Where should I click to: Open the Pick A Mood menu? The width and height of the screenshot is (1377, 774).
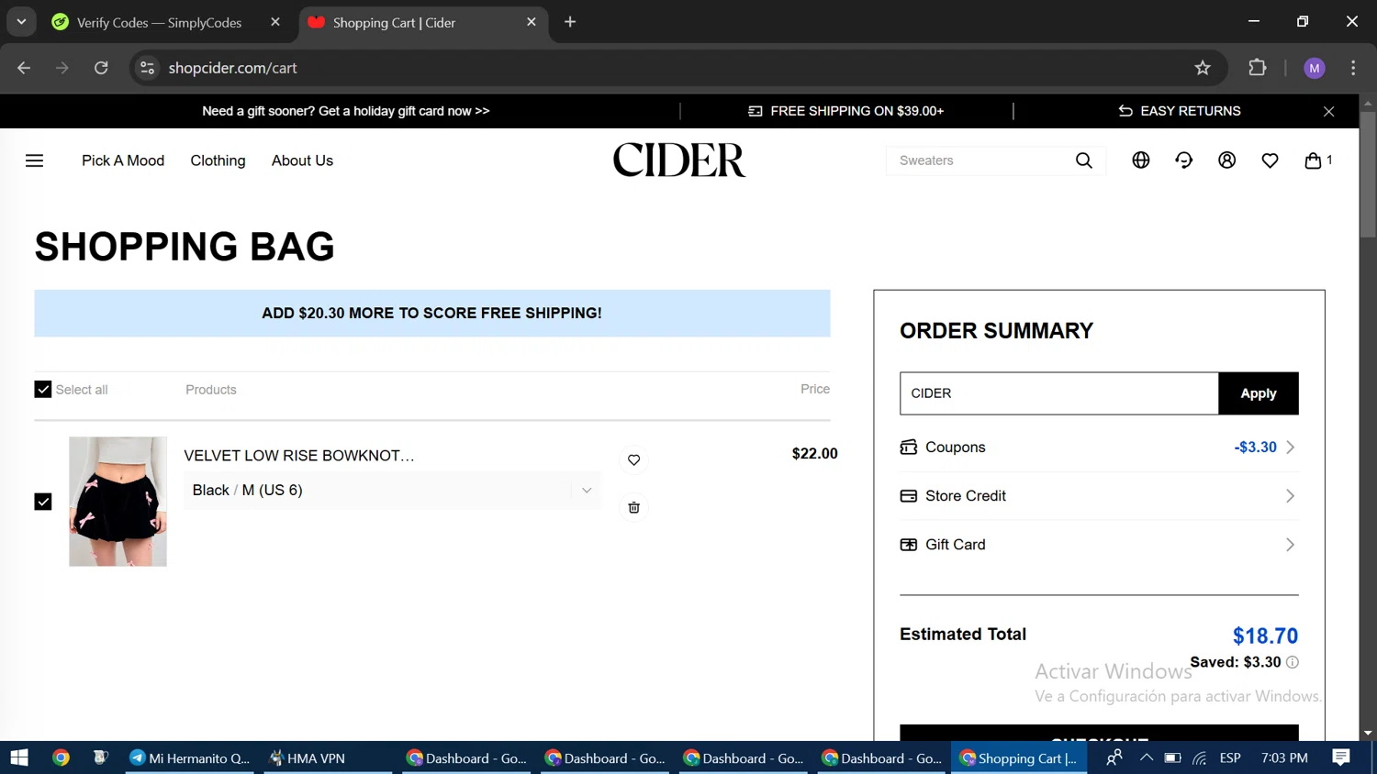point(123,160)
